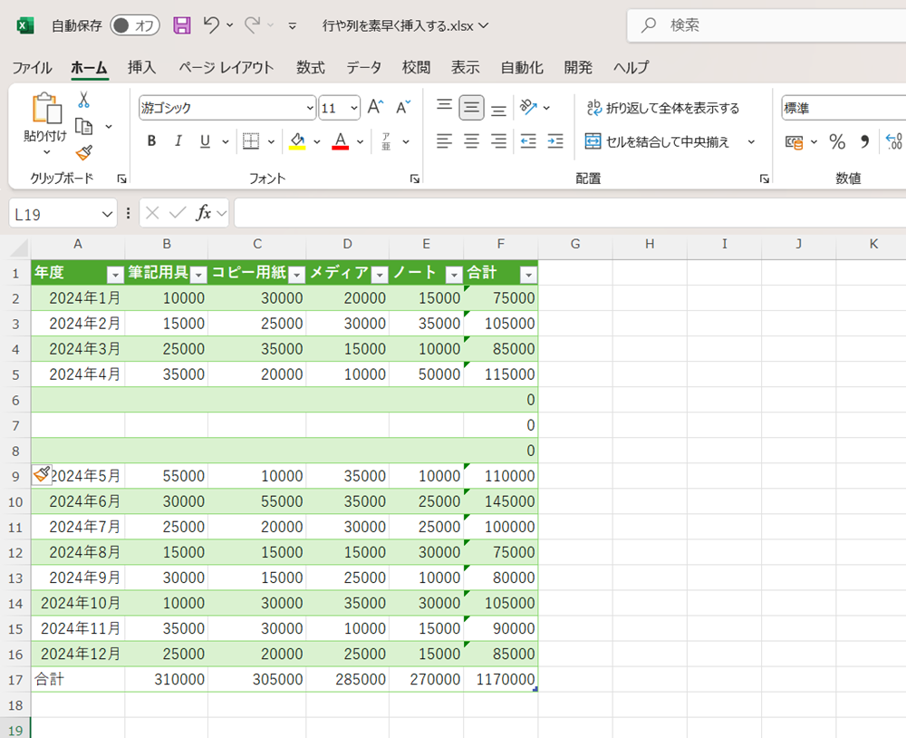This screenshot has height=738, width=906.
Task: Click the Undo arrow icon
Action: [x=211, y=24]
